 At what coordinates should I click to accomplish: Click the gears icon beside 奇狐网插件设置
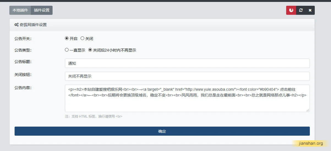click(17, 25)
